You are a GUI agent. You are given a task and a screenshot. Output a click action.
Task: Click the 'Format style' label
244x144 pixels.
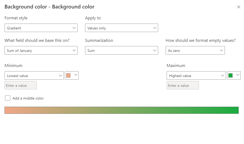click(16, 18)
